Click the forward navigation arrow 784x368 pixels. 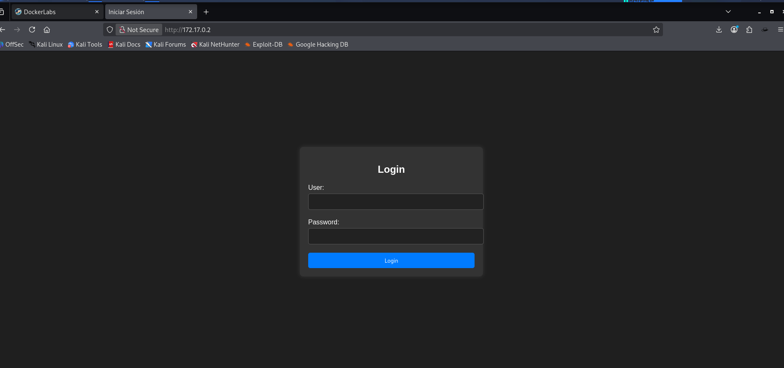tap(17, 30)
